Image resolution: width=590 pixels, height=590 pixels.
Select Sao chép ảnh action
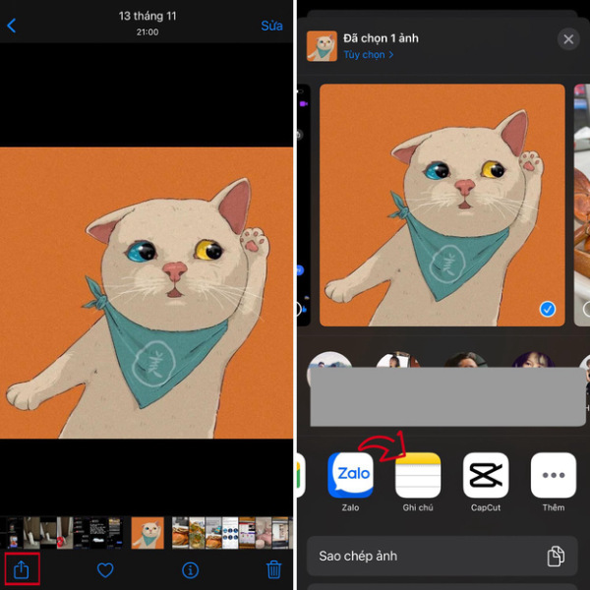pyautogui.click(x=433, y=556)
